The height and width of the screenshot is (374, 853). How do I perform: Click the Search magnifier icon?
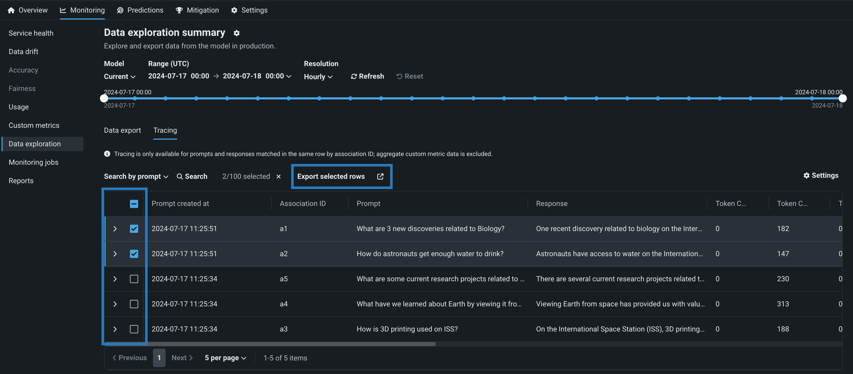(x=179, y=176)
